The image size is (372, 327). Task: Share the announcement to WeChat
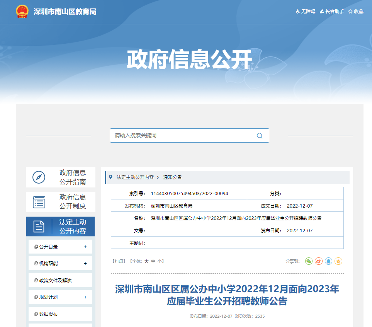(x=309, y=261)
